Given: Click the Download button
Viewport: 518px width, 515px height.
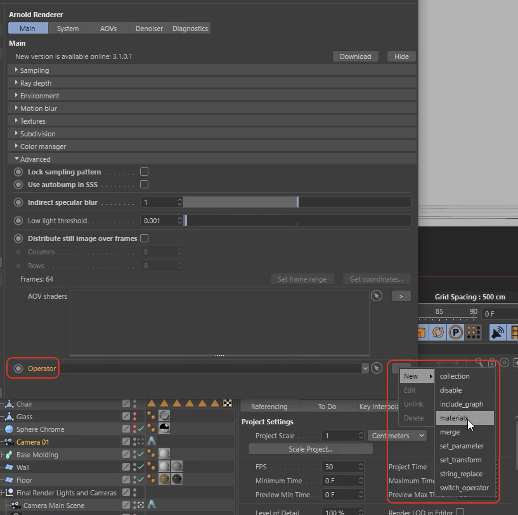Looking at the screenshot, I should [356, 56].
